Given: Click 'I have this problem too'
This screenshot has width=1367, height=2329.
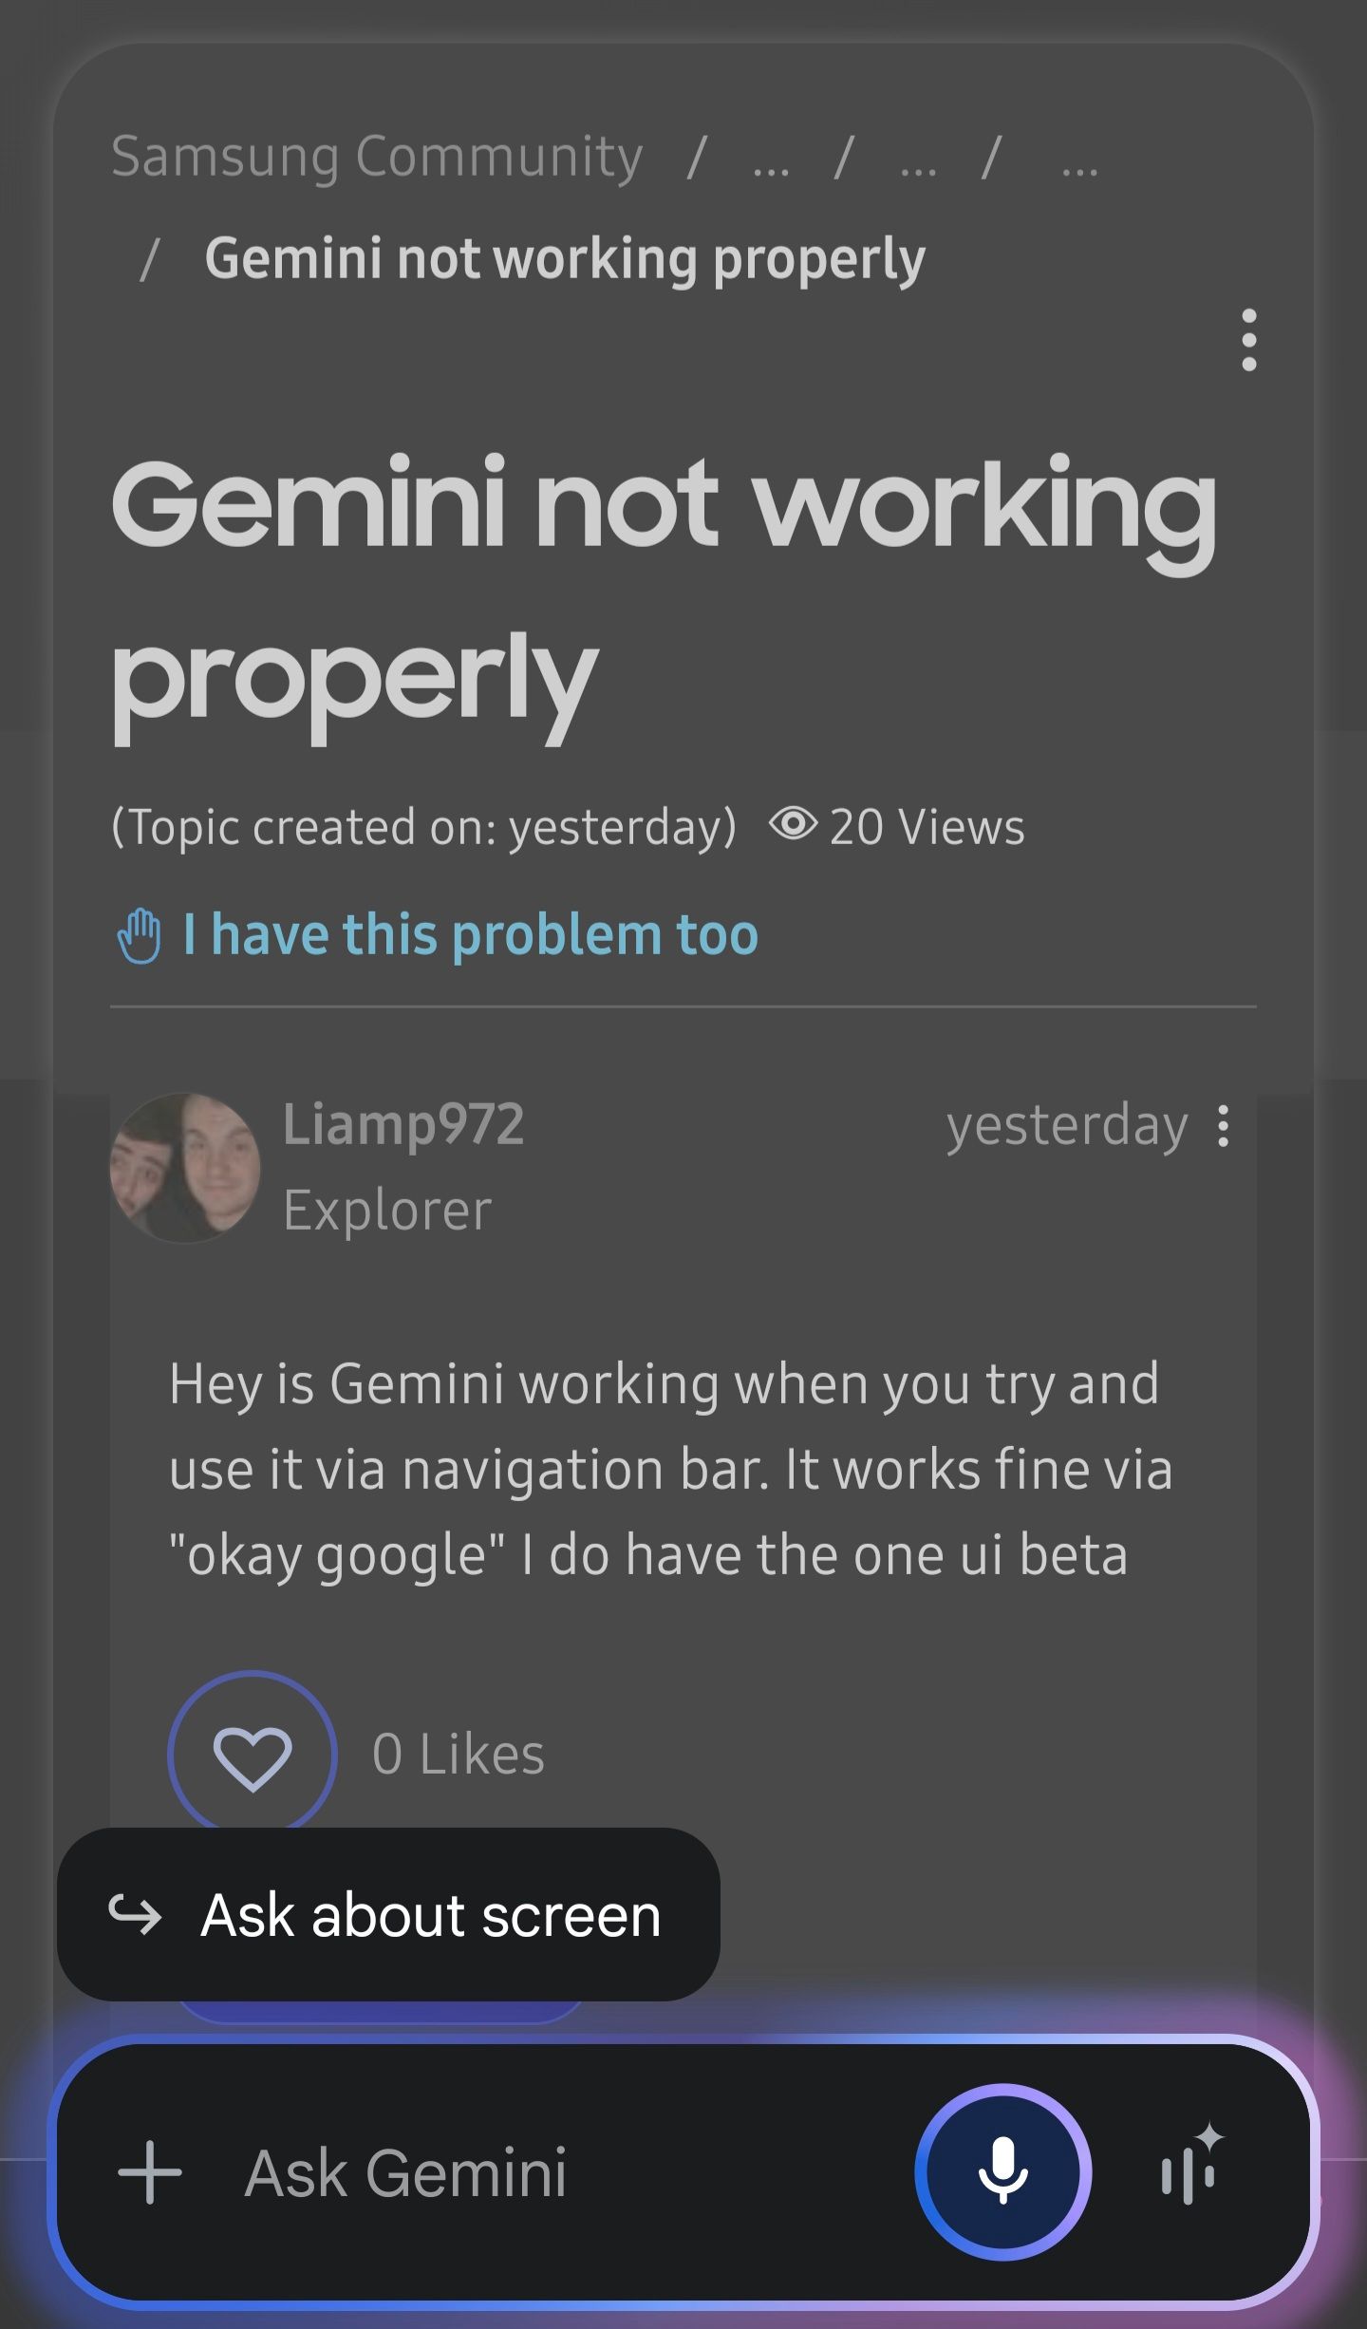Looking at the screenshot, I should point(471,934).
